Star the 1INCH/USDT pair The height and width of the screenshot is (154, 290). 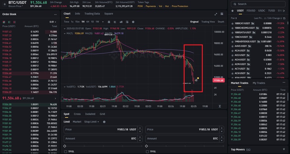click(232, 37)
